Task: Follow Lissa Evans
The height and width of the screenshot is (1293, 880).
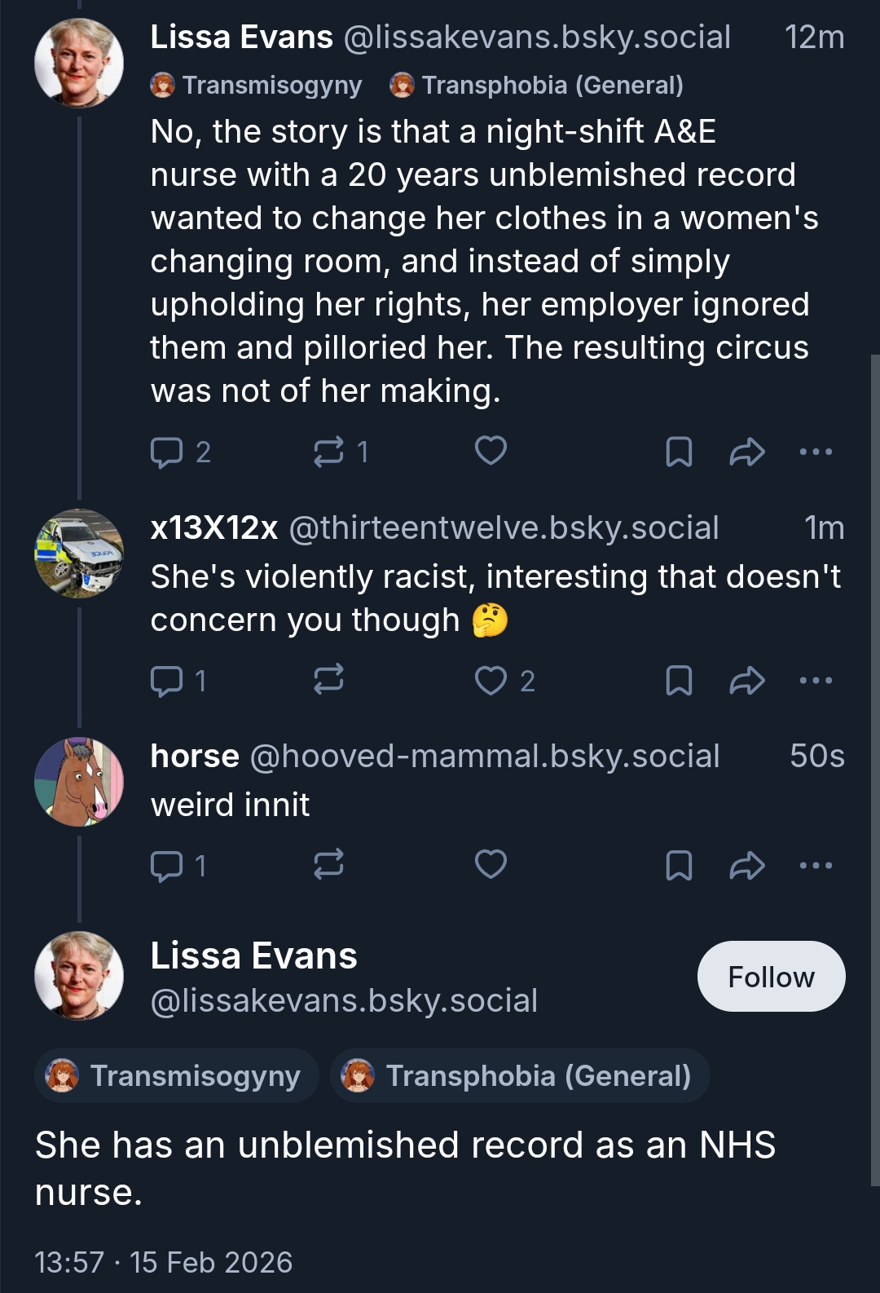Action: point(771,977)
